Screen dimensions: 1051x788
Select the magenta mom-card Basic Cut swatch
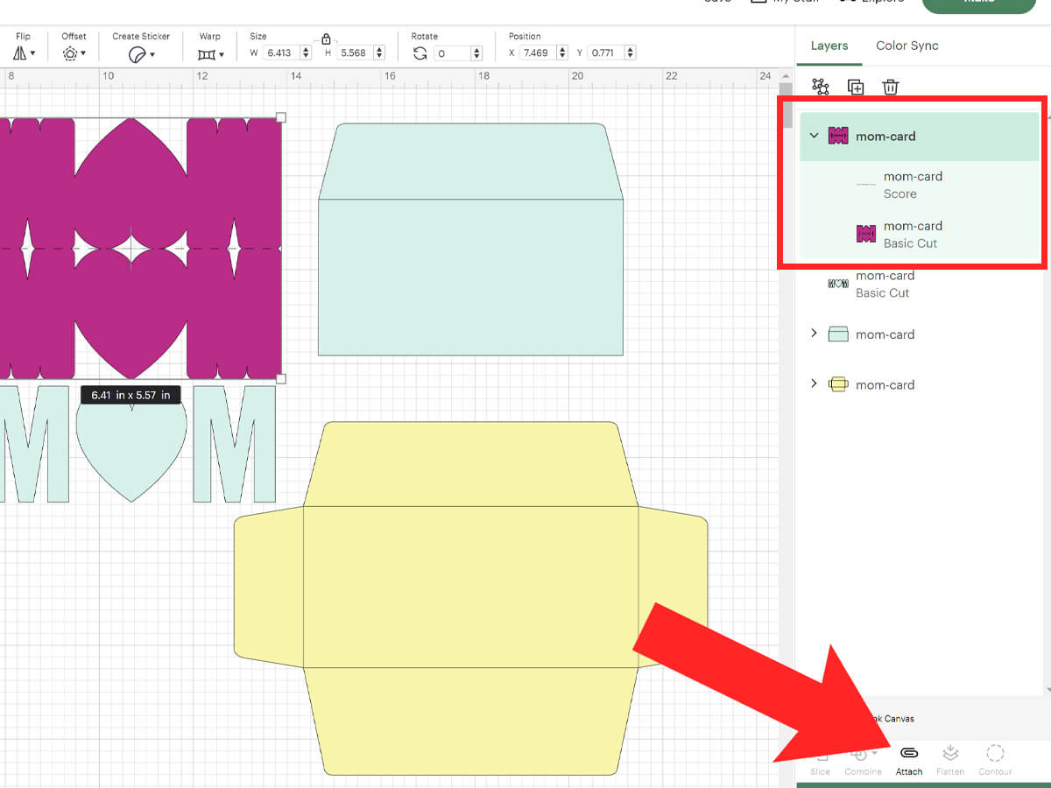click(865, 234)
